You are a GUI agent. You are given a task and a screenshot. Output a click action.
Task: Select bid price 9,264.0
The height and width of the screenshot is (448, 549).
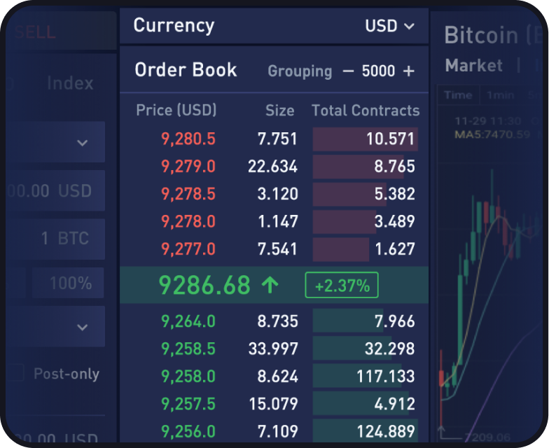[188, 321]
